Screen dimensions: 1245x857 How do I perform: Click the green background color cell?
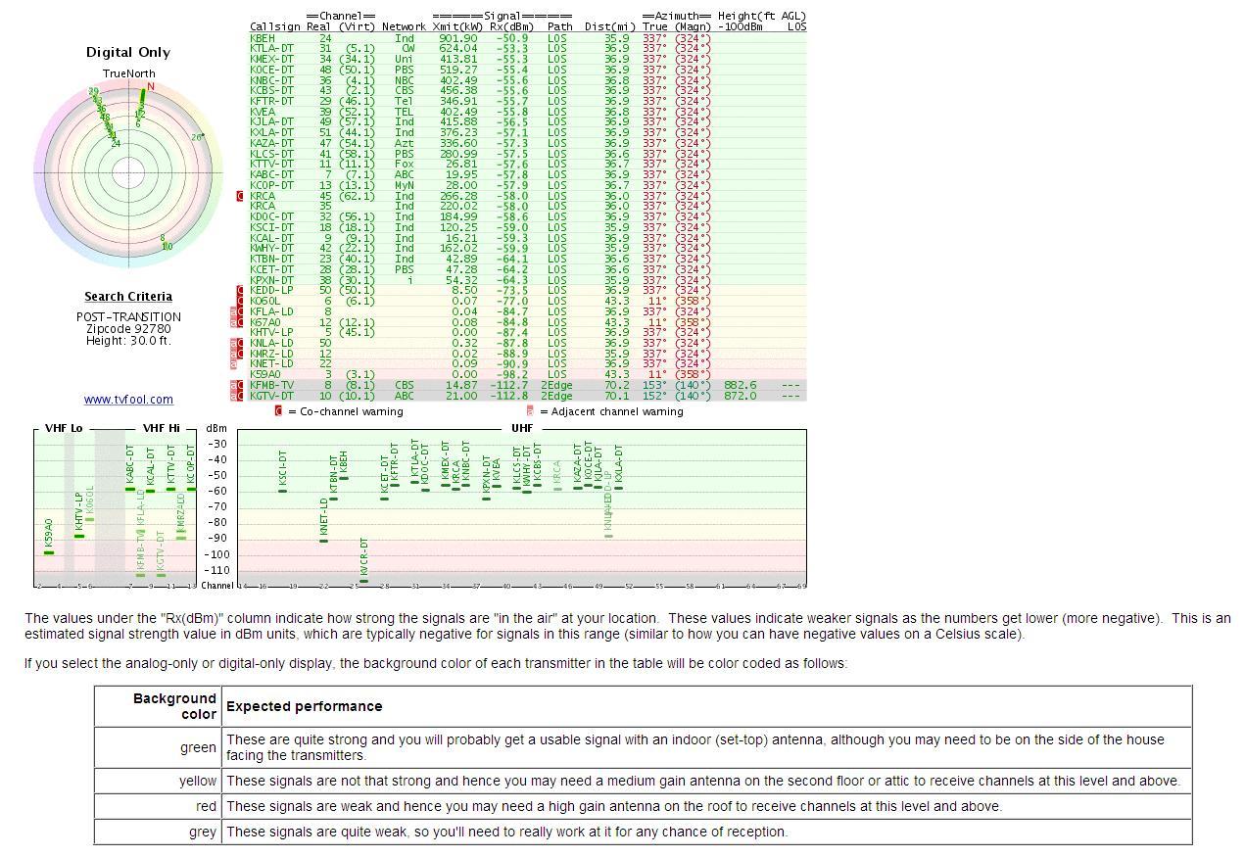[158, 748]
